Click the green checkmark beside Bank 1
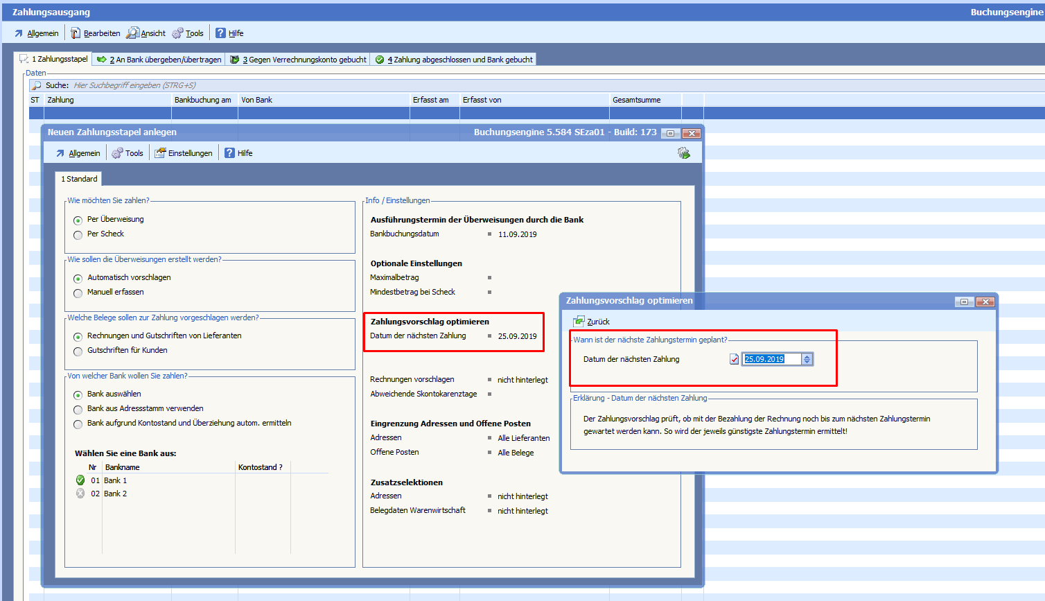The width and height of the screenshot is (1045, 601). coord(80,480)
